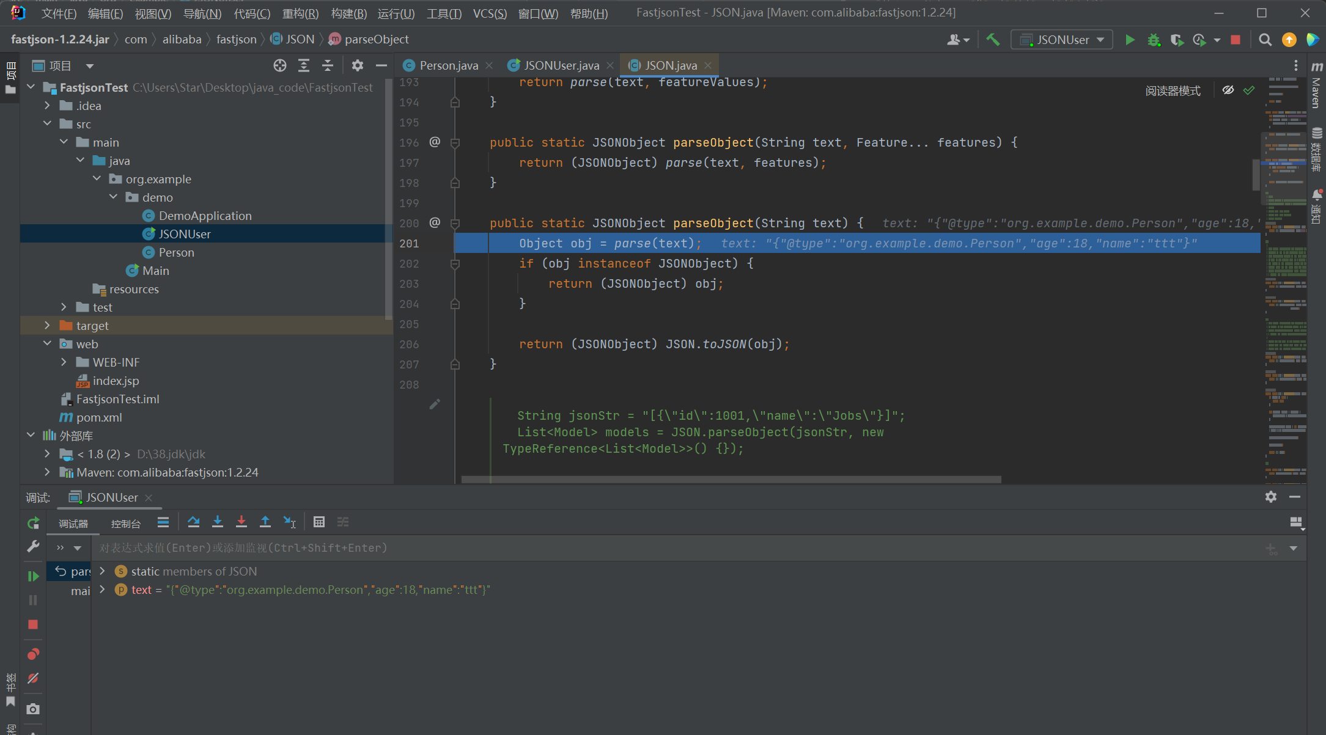
Task: Click the Step Into debug icon
Action: (x=217, y=522)
